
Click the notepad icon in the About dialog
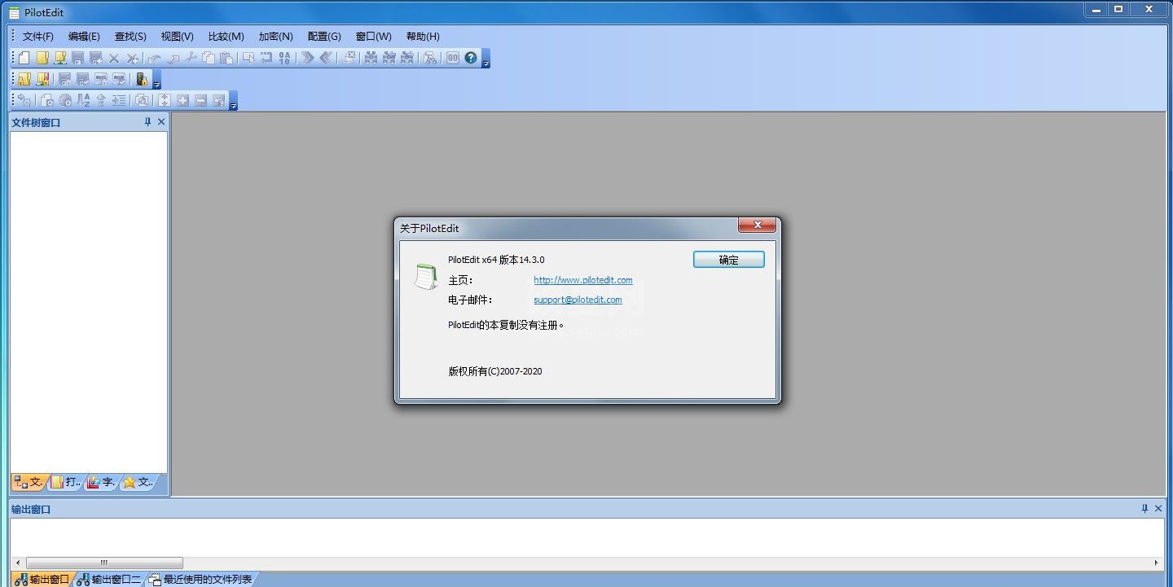[x=424, y=277]
